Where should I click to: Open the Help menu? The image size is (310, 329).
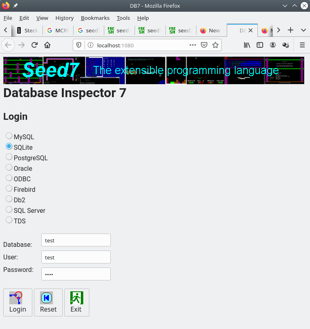pos(143,18)
